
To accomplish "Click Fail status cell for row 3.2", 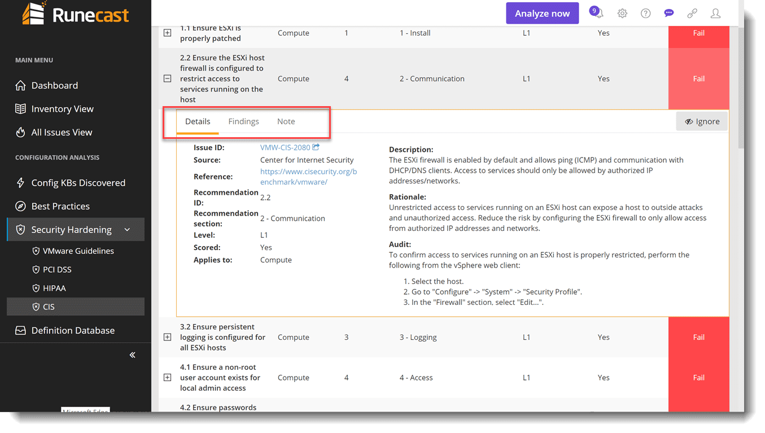I will pyautogui.click(x=698, y=337).
